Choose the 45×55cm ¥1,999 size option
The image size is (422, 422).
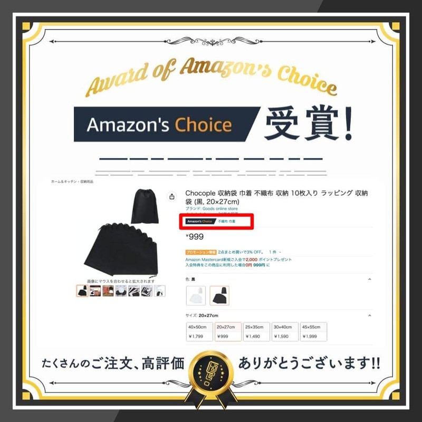click(x=313, y=332)
